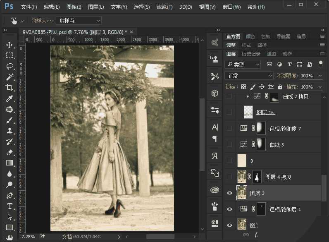The width and height of the screenshot is (329, 242).
Task: Hide the 图层 3 layer
Action: point(229,193)
